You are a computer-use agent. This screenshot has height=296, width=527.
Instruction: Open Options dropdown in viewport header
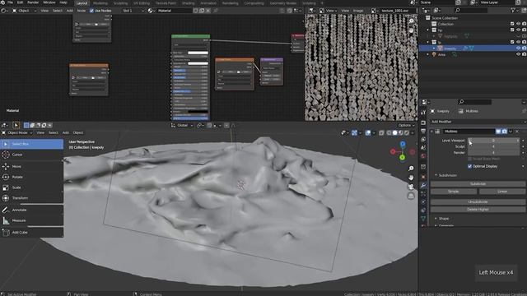(x=406, y=126)
